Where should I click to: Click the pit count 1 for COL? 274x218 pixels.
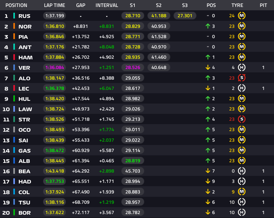coord(263,192)
